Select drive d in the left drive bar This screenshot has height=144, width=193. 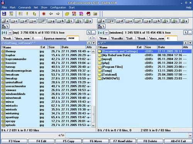(24, 21)
